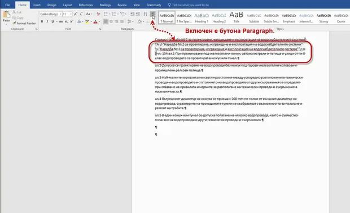Open Clipboard pane dialog launcher
The height and width of the screenshot is (213, 350).
[x=36, y=29]
